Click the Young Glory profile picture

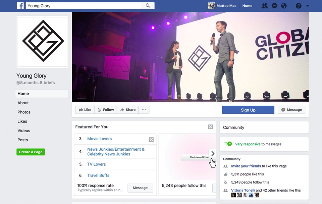[43, 42]
